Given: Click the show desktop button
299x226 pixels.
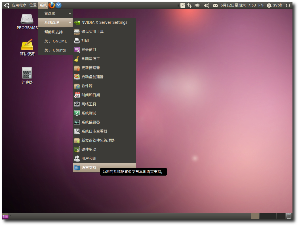Looking at the screenshot, I should (5, 216).
